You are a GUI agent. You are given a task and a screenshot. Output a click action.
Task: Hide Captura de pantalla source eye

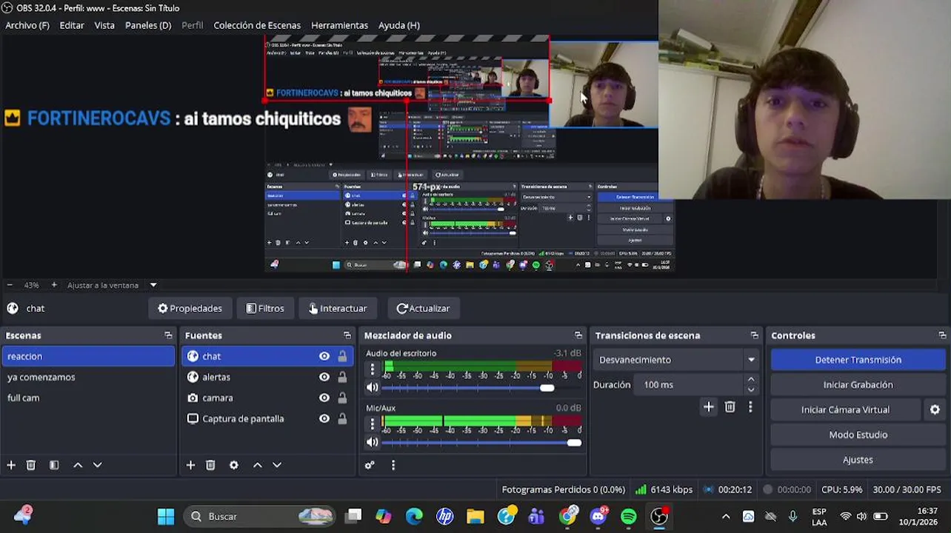(324, 418)
